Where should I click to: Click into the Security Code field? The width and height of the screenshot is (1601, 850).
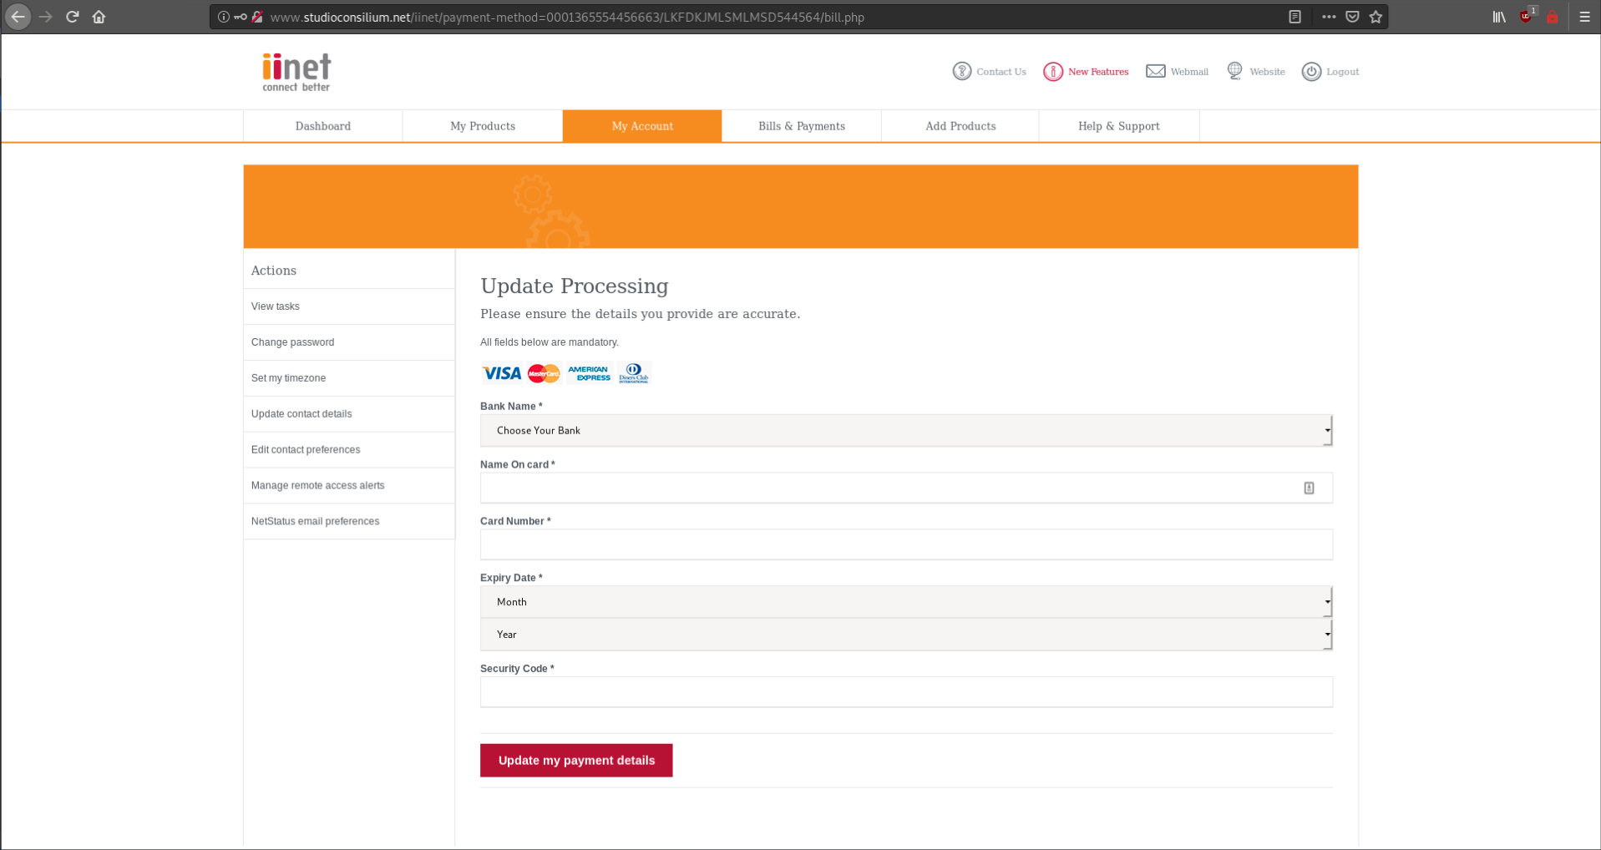[906, 692]
